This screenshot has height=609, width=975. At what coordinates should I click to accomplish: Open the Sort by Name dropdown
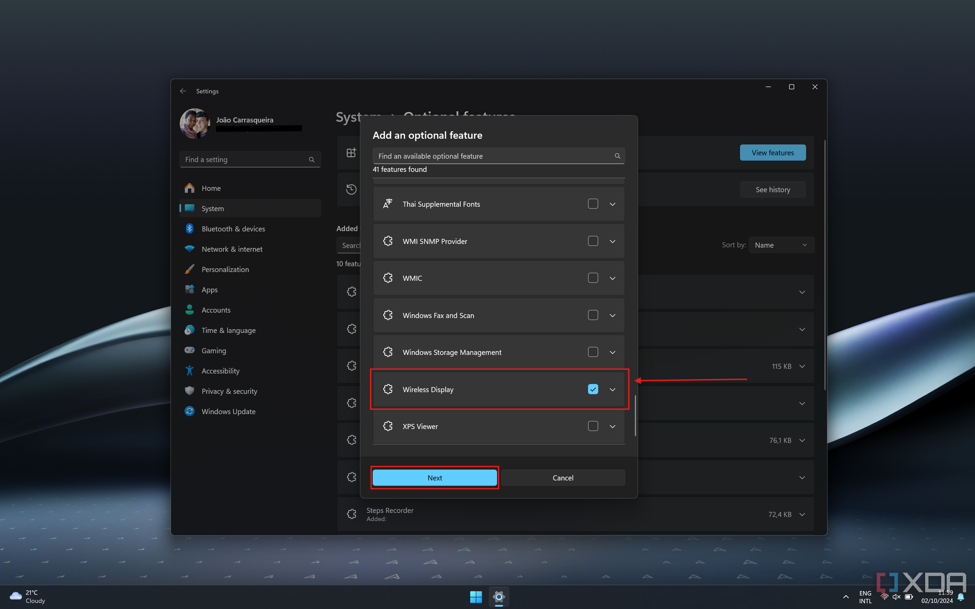[x=781, y=244]
